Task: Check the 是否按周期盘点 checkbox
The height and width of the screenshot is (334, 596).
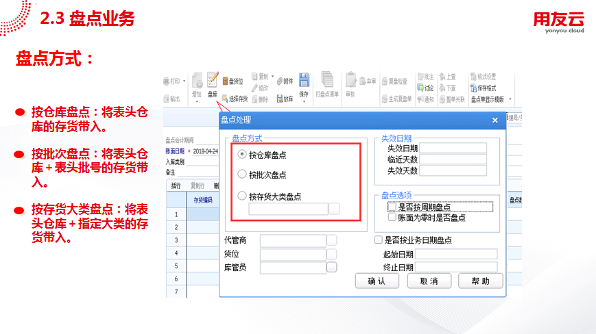Action: point(392,207)
